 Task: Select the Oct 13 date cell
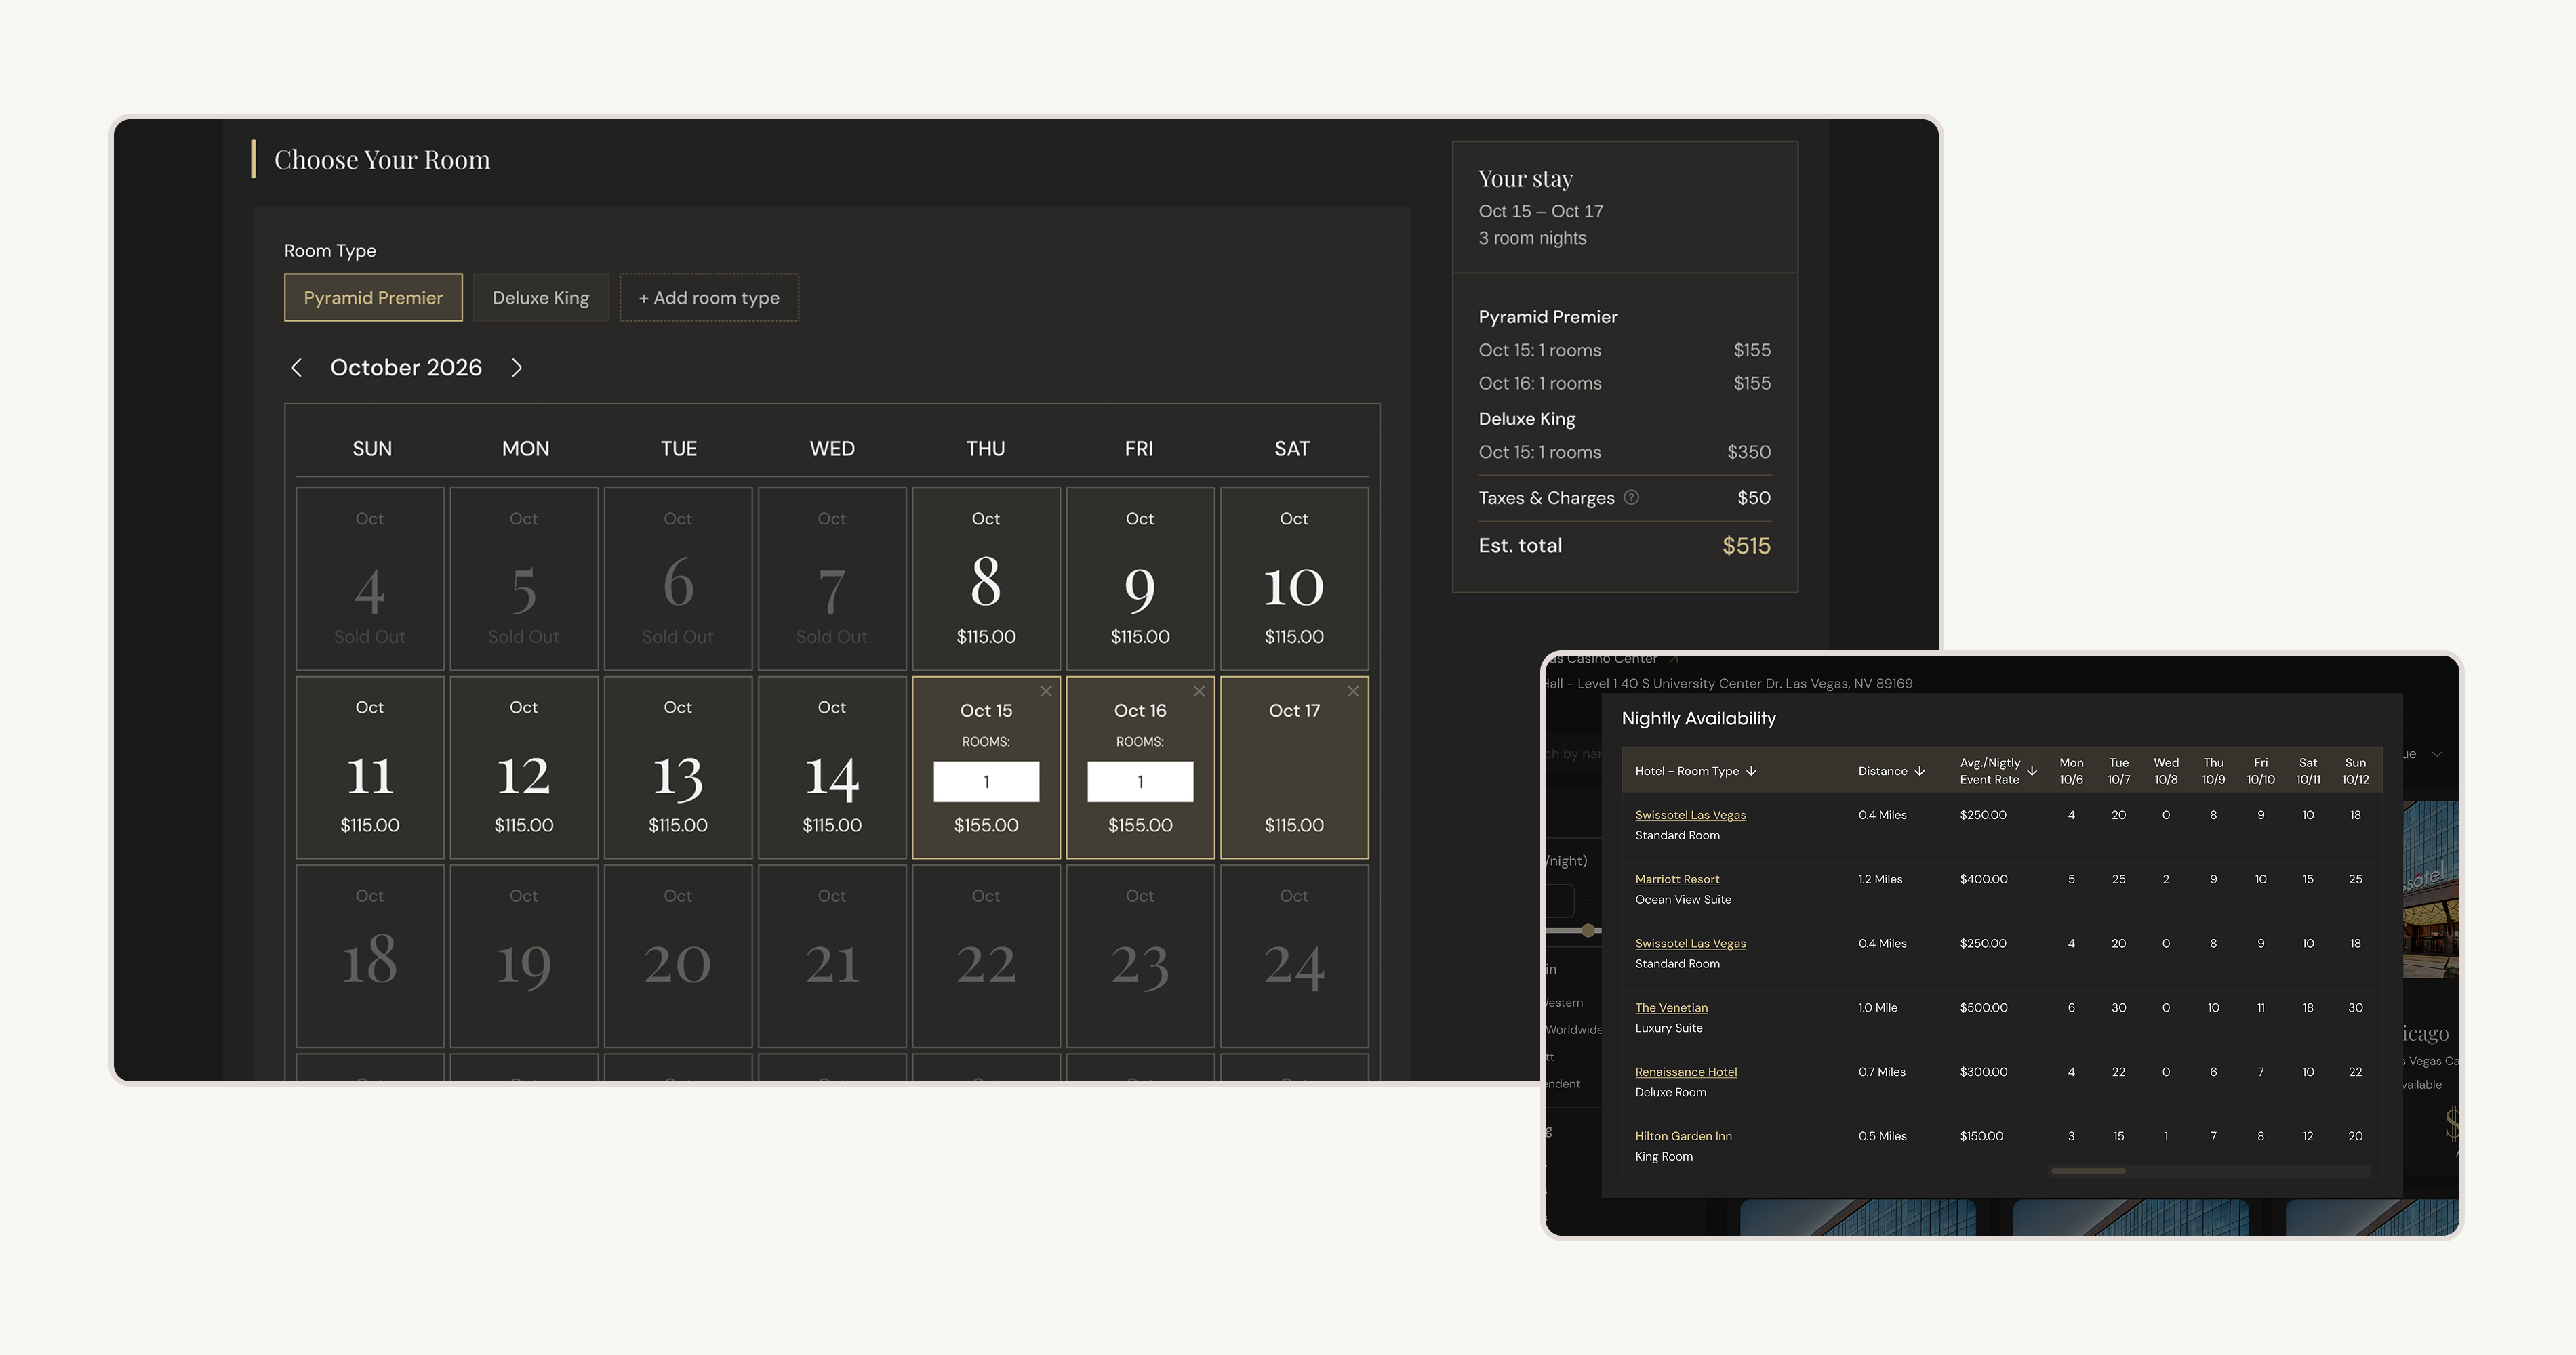[x=678, y=768]
